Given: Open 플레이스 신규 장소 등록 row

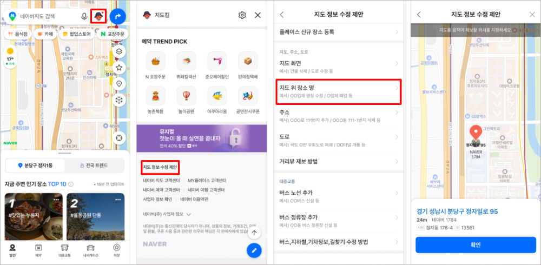Looking at the screenshot, I should click(339, 32).
